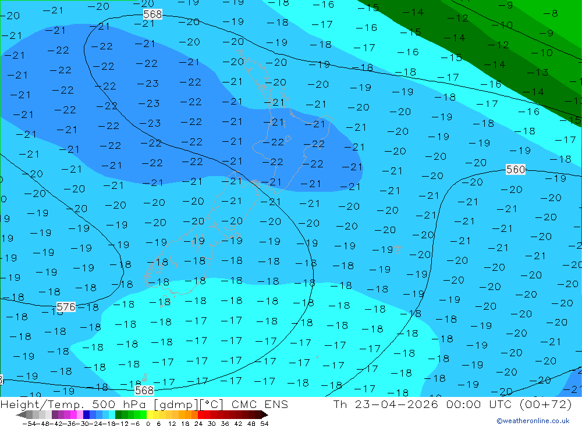Click the legend value 54
The width and height of the screenshot is (582, 426).
pyautogui.click(x=264, y=424)
